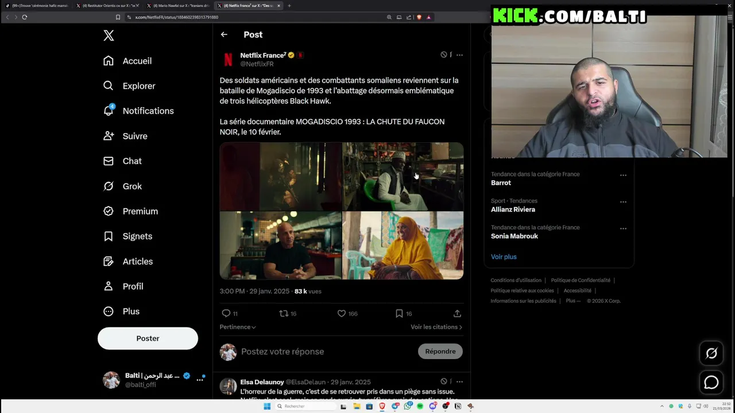Open Balti account switcher menu dots

[x=200, y=380]
